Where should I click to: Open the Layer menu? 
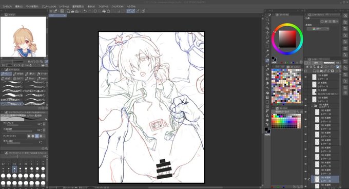point(64,7)
